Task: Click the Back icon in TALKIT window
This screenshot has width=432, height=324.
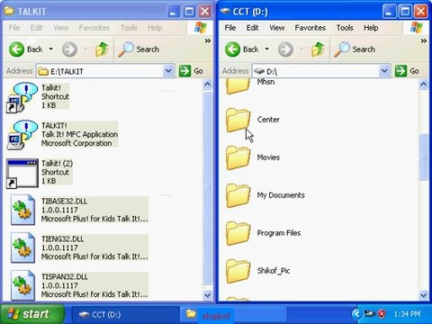Action: 16,49
